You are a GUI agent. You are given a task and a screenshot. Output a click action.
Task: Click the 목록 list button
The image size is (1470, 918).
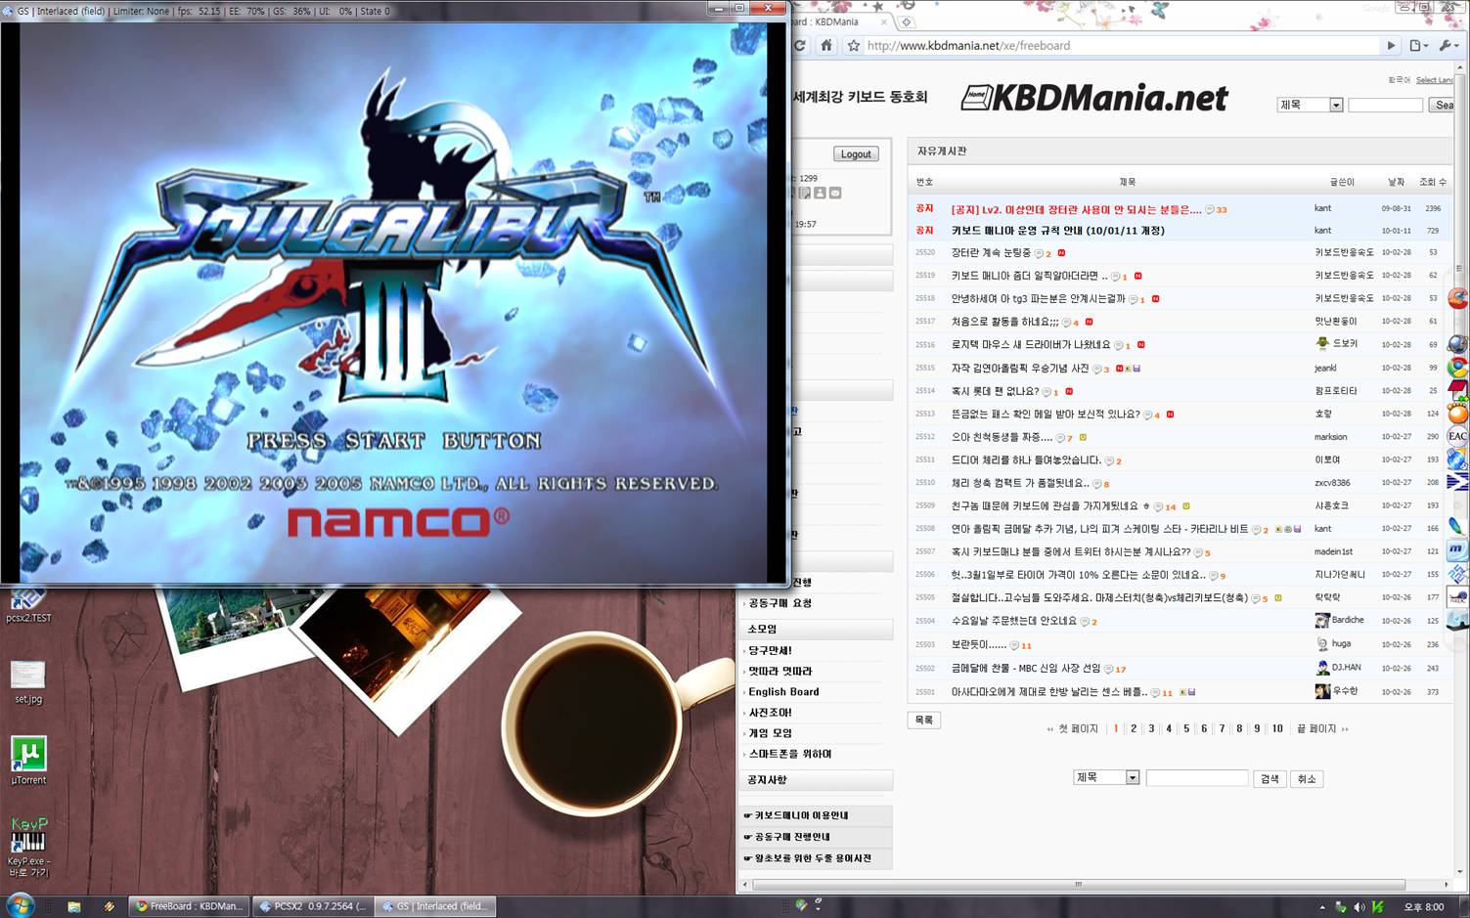924,720
